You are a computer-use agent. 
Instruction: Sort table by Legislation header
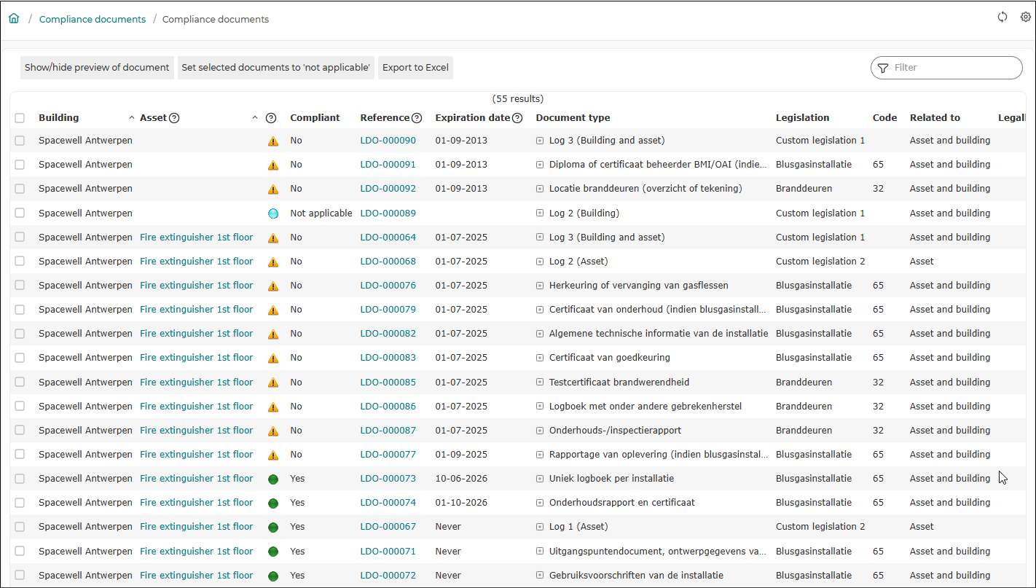pos(802,117)
